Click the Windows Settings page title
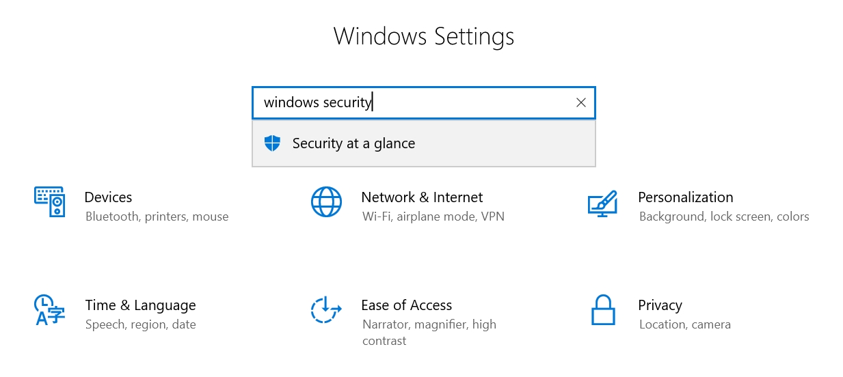Image resolution: width=843 pixels, height=377 pixels. [423, 36]
